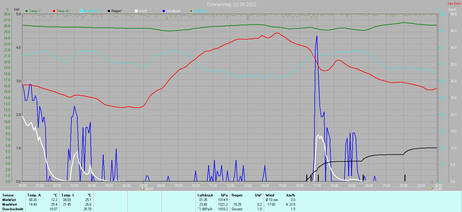Screen dimensions: 462x212
Task: Click the Luftdruck minimum value '1014.9'
Action: click(x=223, y=200)
